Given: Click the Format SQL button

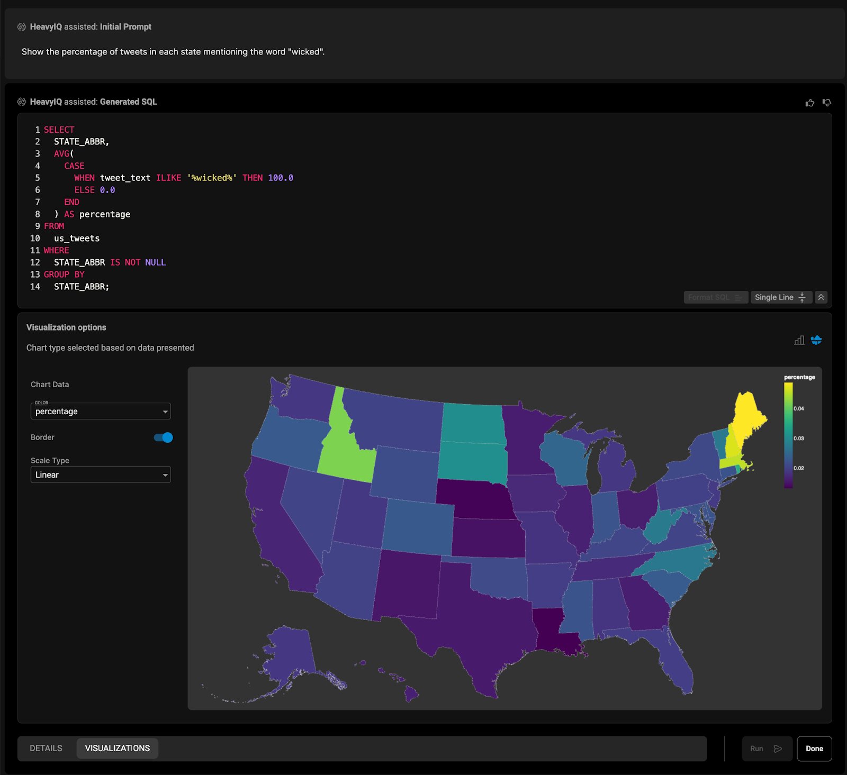Looking at the screenshot, I should coord(716,297).
